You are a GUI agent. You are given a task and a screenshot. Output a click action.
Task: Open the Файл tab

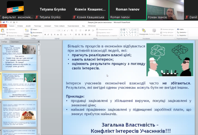pyautogui.click(x=3, y=26)
